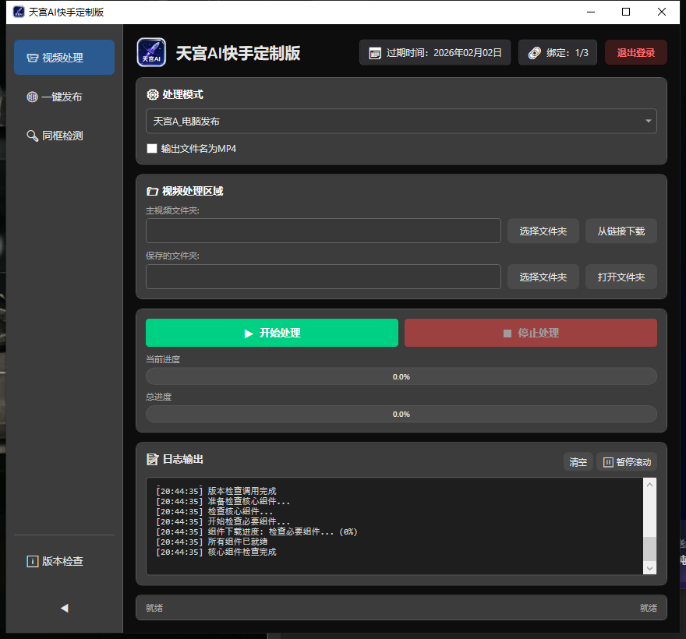The height and width of the screenshot is (639, 686).
Task: Click the 从链接下载 button
Action: pyautogui.click(x=621, y=231)
